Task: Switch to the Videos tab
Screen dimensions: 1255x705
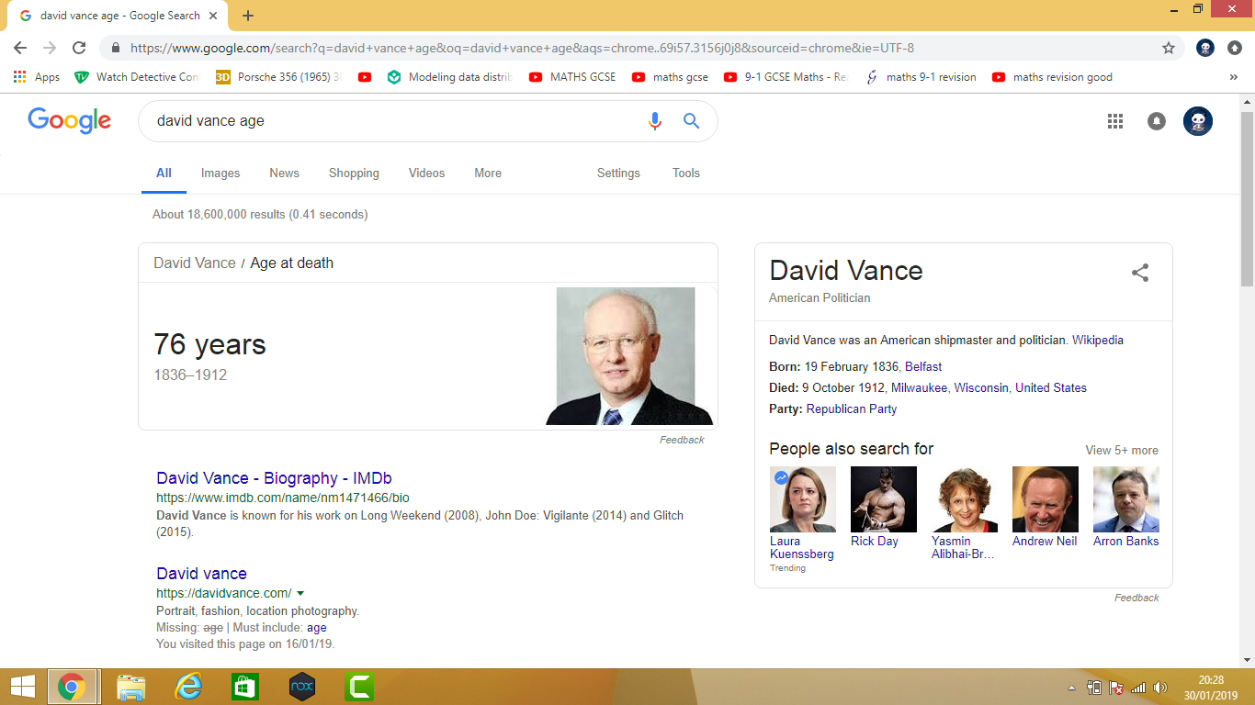Action: 426,173
